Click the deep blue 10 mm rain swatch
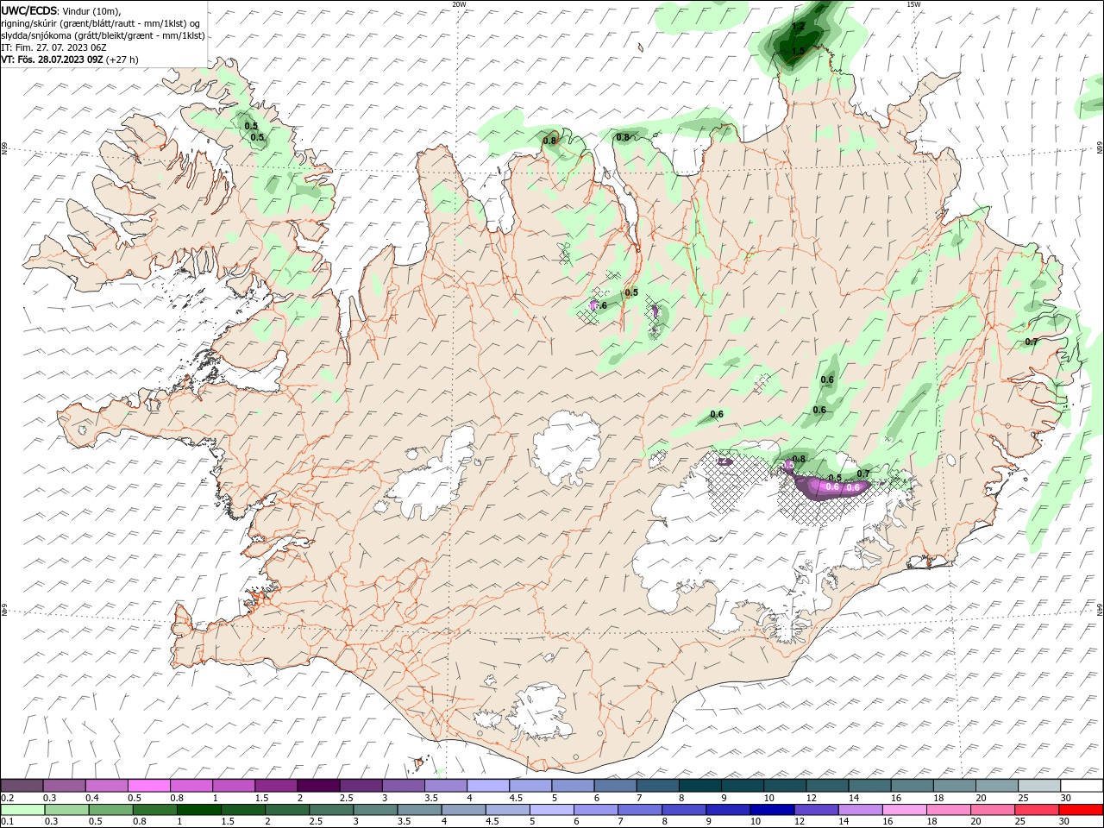Screen dimensions: 1104x828 pyautogui.click(x=773, y=810)
